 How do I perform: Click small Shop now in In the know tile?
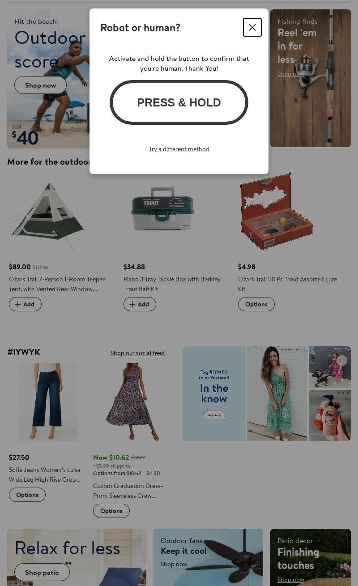point(214,415)
